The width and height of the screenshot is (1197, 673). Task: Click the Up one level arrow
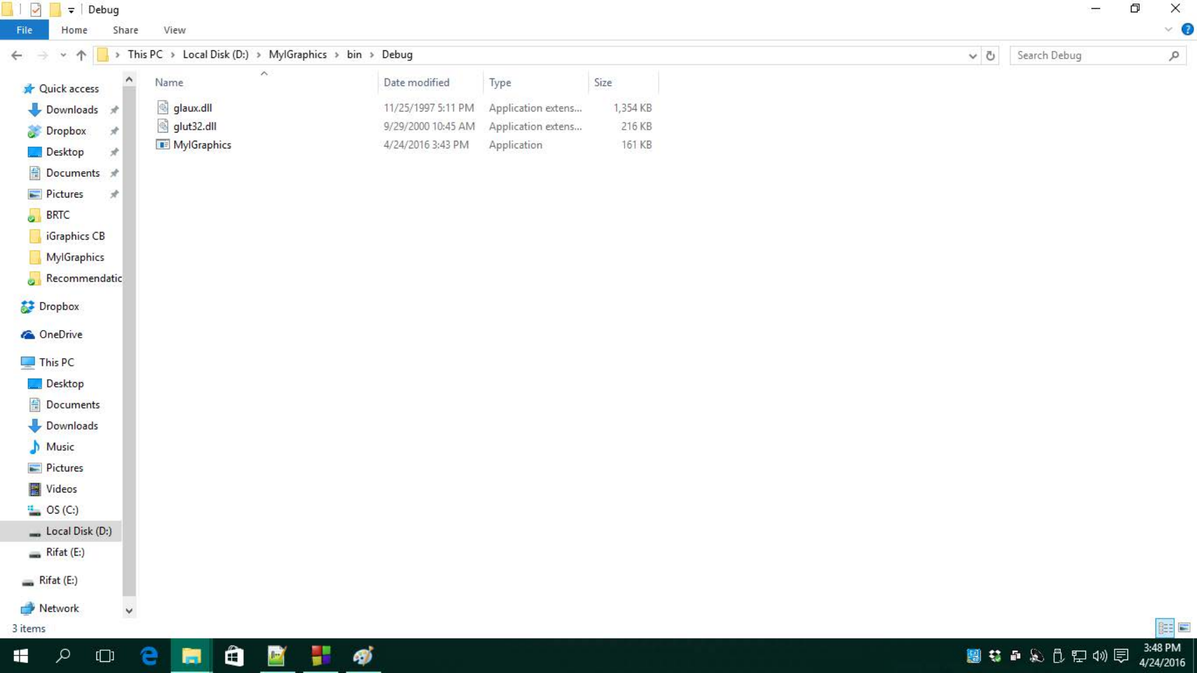point(81,55)
